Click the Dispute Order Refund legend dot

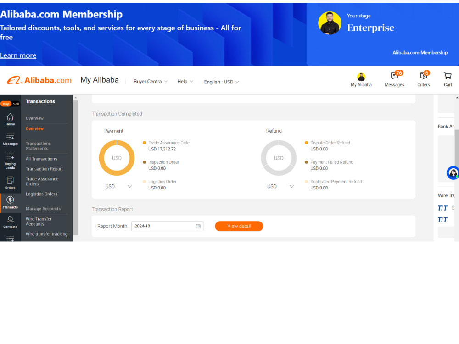[306, 143]
